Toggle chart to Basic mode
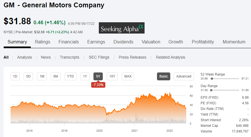The width and height of the screenshot is (251, 137). point(163,76)
